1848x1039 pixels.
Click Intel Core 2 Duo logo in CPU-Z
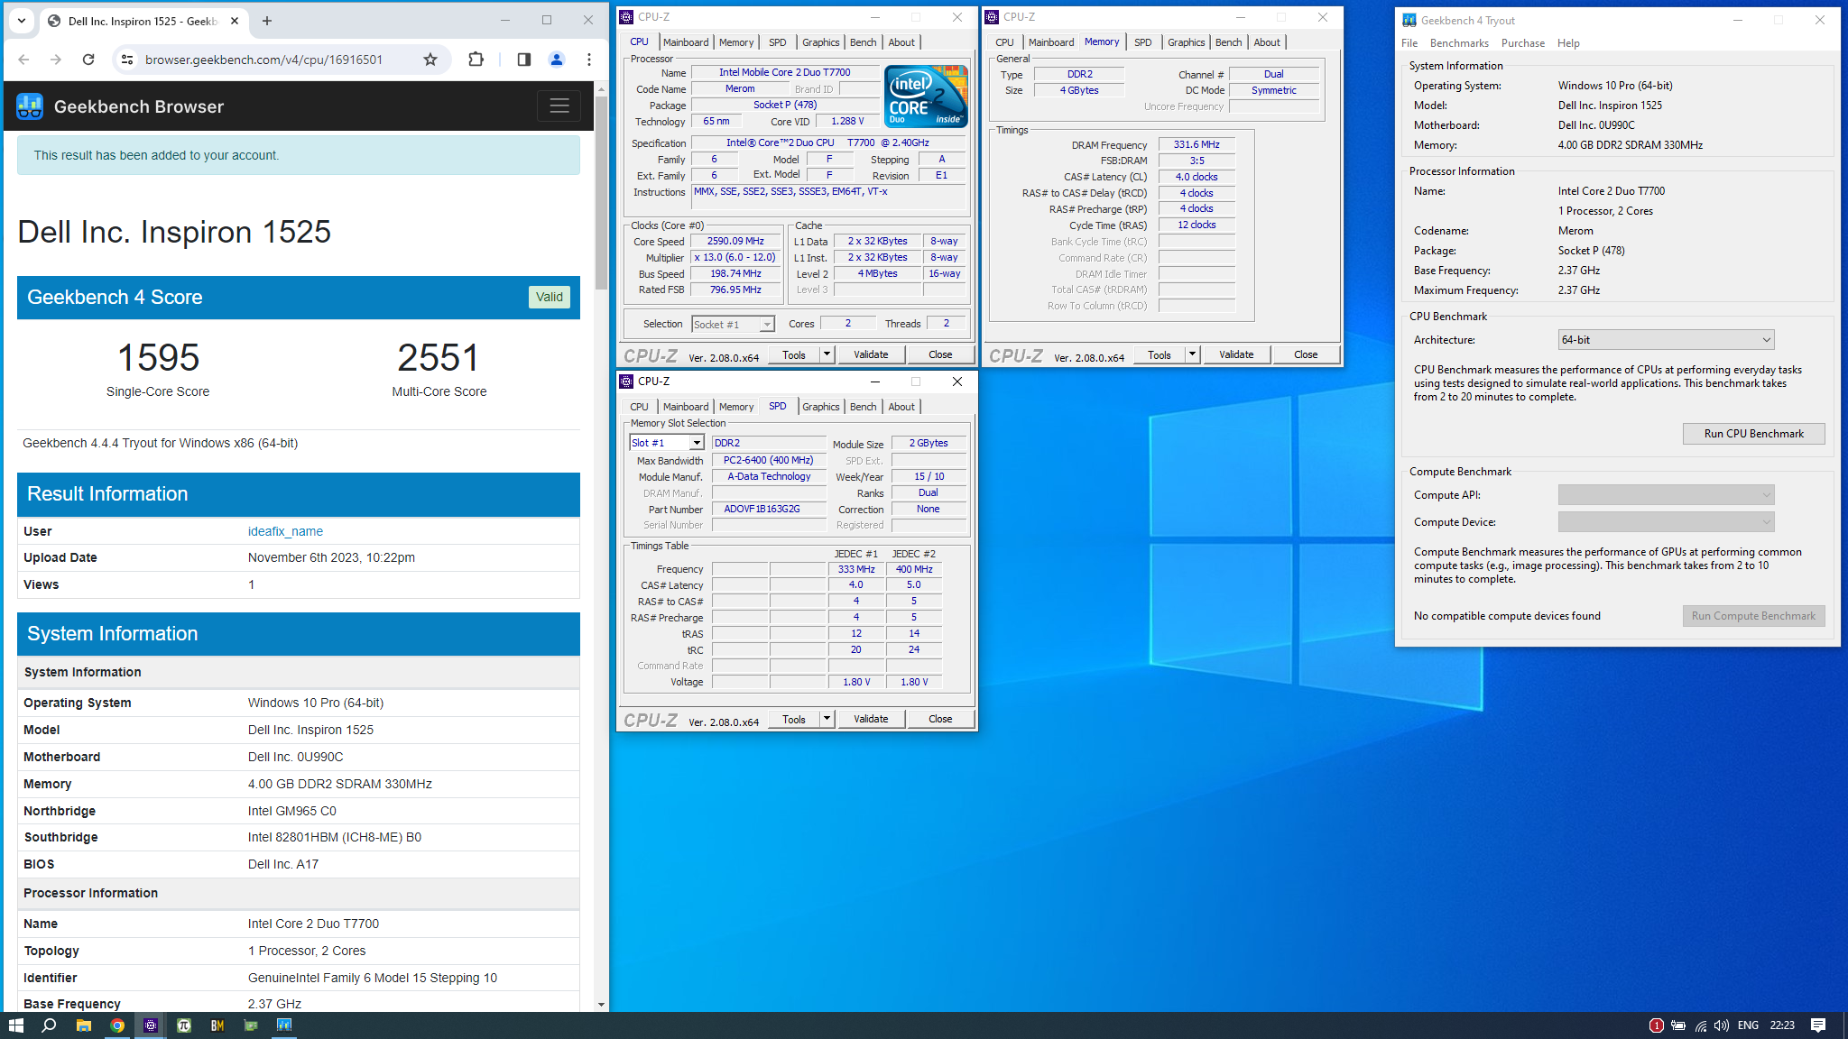(926, 97)
